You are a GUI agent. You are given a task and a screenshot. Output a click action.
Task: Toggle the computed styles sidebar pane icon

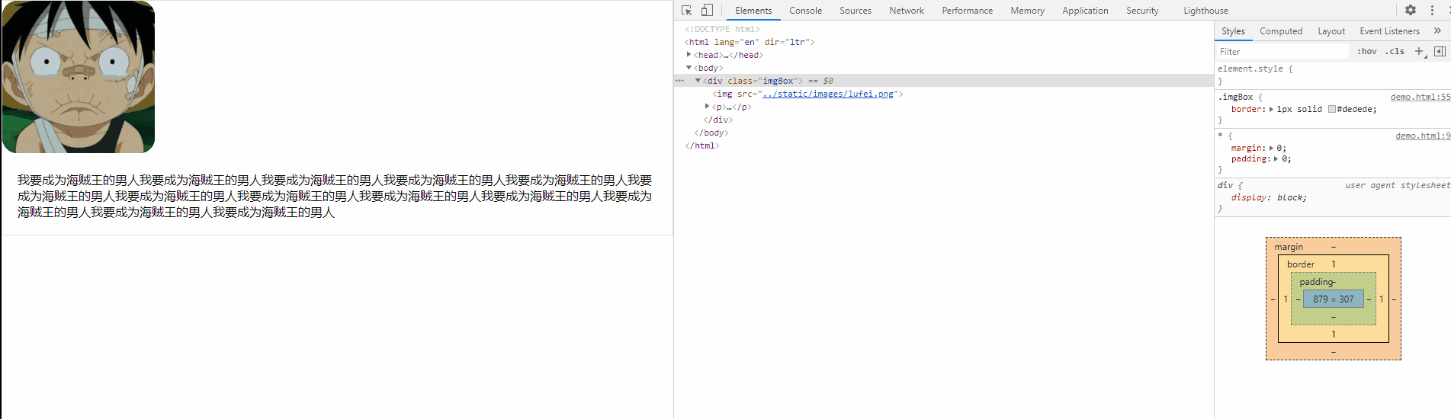[1440, 51]
